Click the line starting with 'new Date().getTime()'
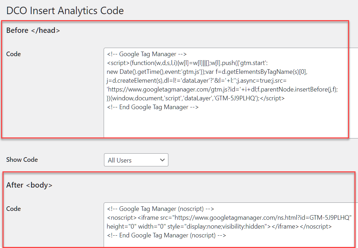The width and height of the screenshot is (358, 248). [207, 72]
